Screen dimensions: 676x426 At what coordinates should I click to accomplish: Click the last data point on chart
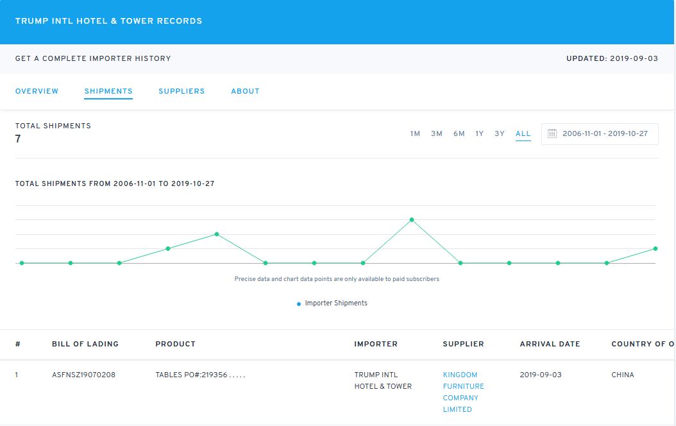click(655, 248)
